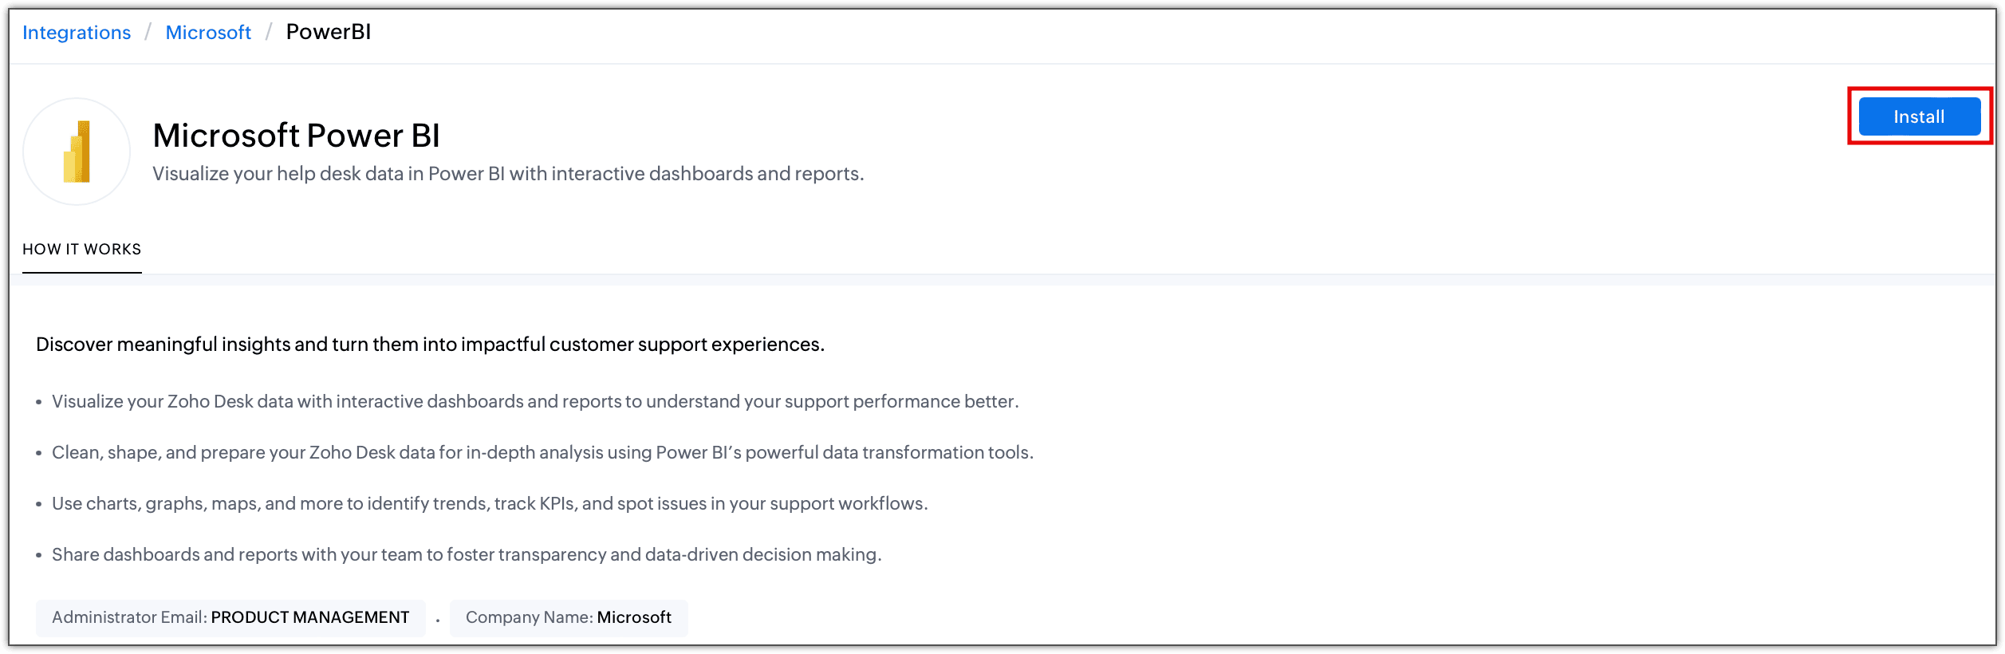Open the Microsoft breadcrumb link
Screen dimensions: 2005x654
coord(208,33)
